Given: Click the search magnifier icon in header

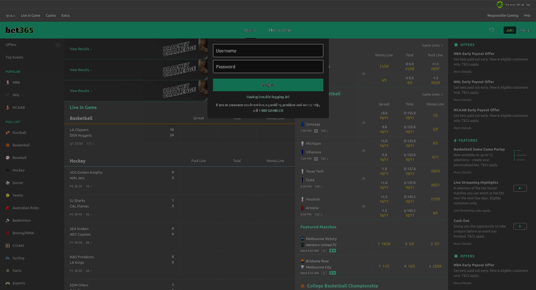Looking at the screenshot, I should pos(492,30).
